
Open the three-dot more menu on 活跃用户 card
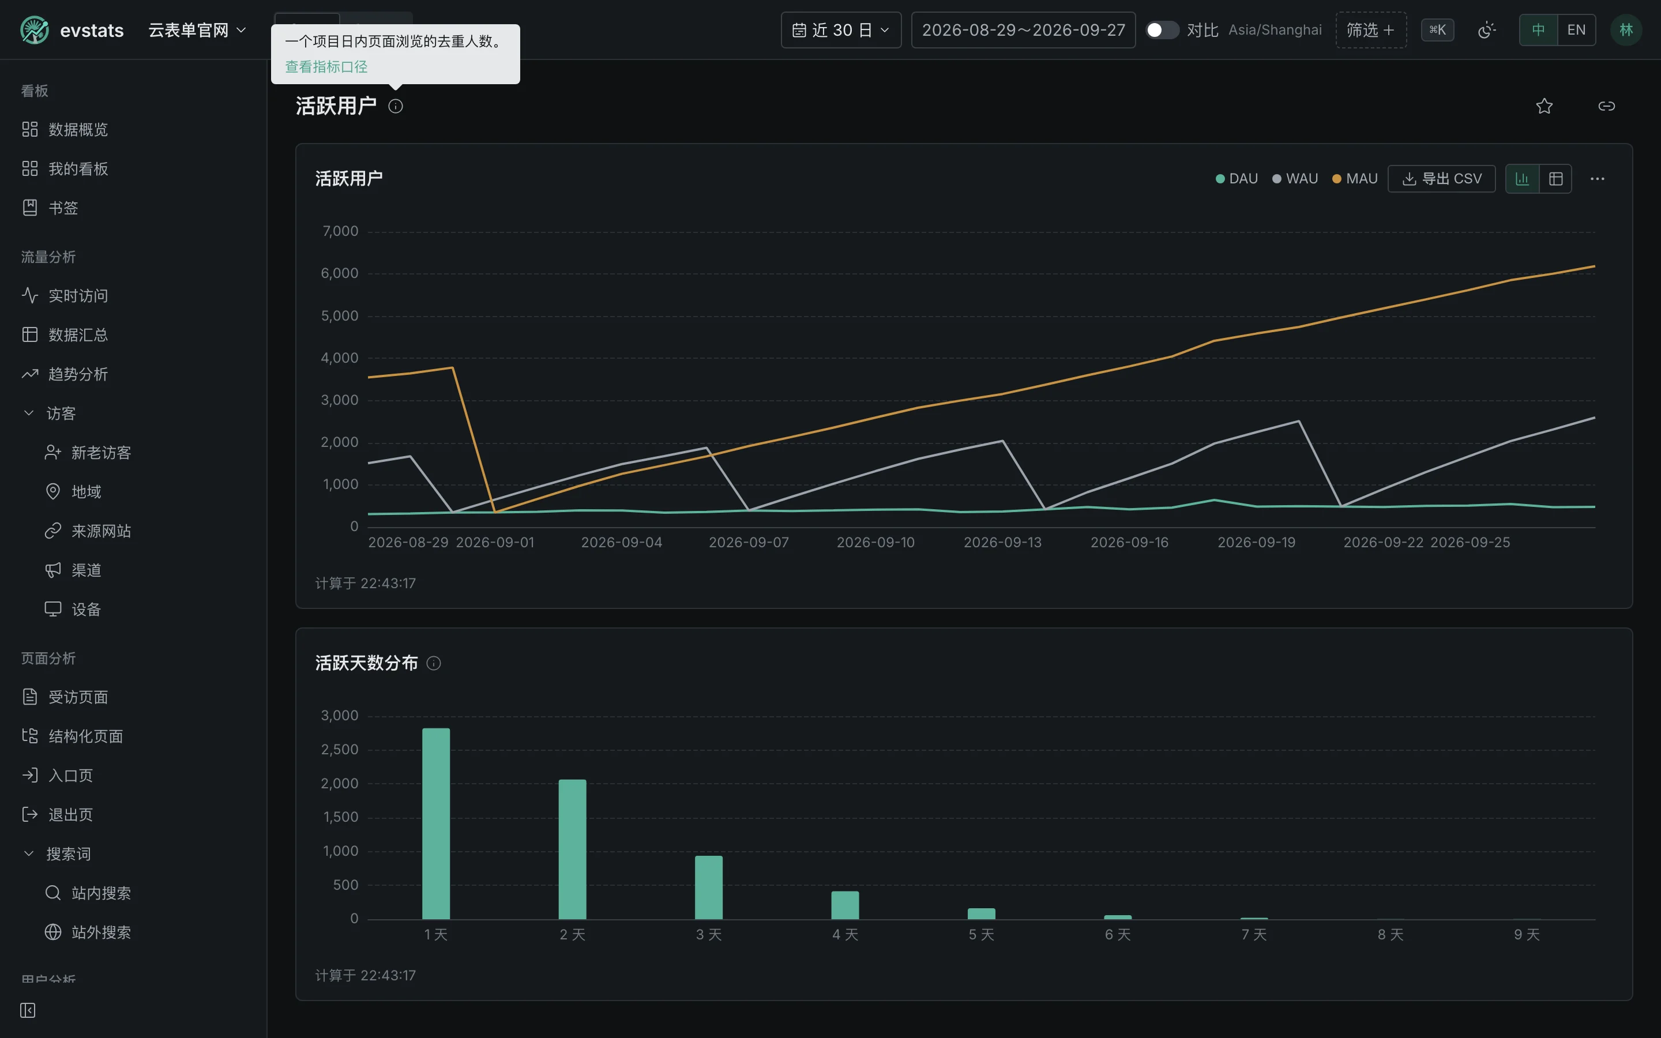[x=1598, y=179]
